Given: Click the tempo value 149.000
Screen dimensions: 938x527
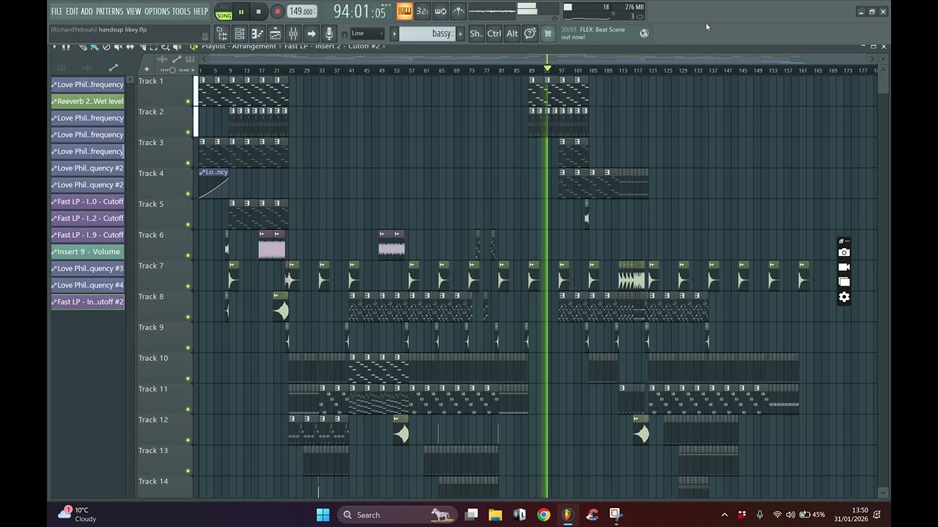Looking at the screenshot, I should pos(301,12).
